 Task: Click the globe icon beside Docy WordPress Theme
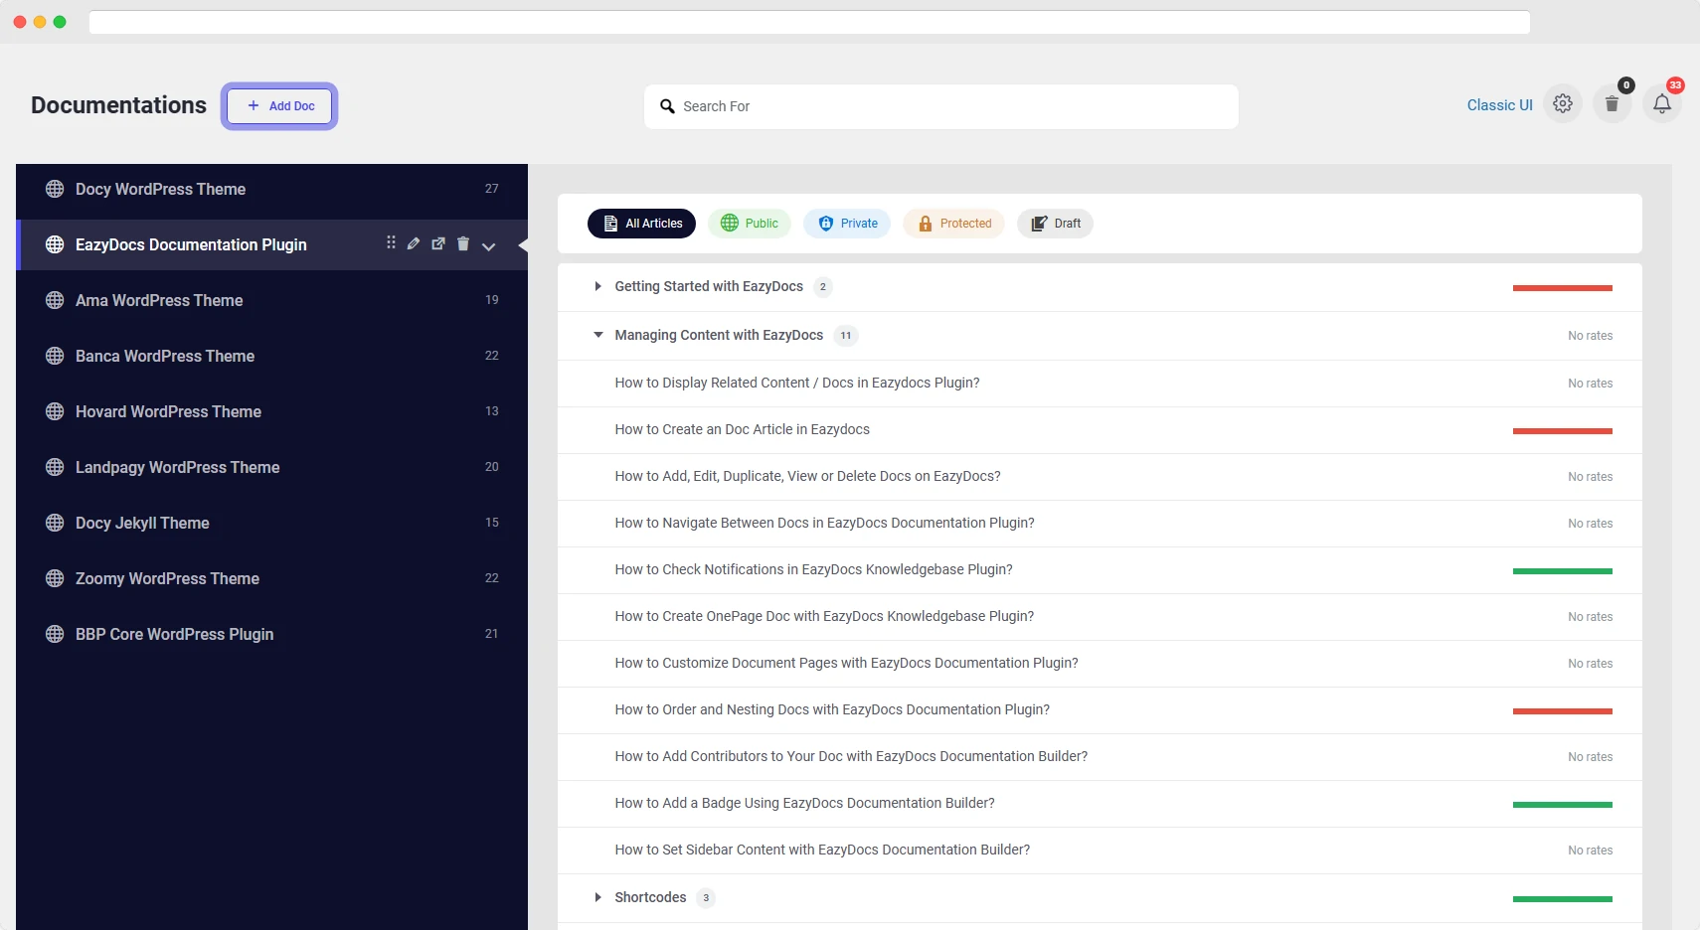(x=54, y=189)
